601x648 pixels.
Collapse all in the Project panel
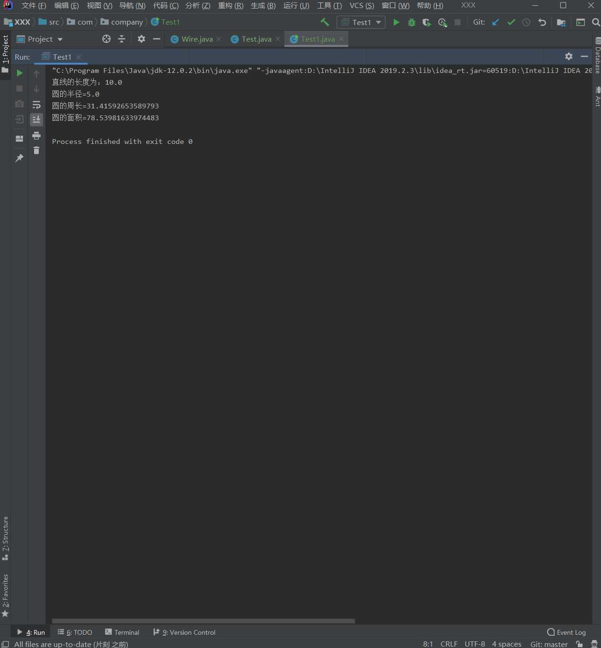click(x=122, y=39)
